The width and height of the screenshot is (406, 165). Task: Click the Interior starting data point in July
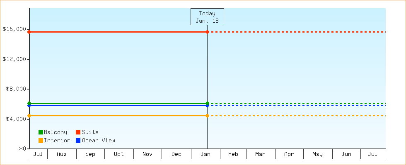pyautogui.click(x=29, y=115)
